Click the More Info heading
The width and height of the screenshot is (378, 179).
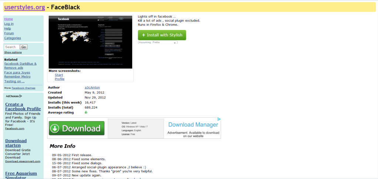pos(62,146)
